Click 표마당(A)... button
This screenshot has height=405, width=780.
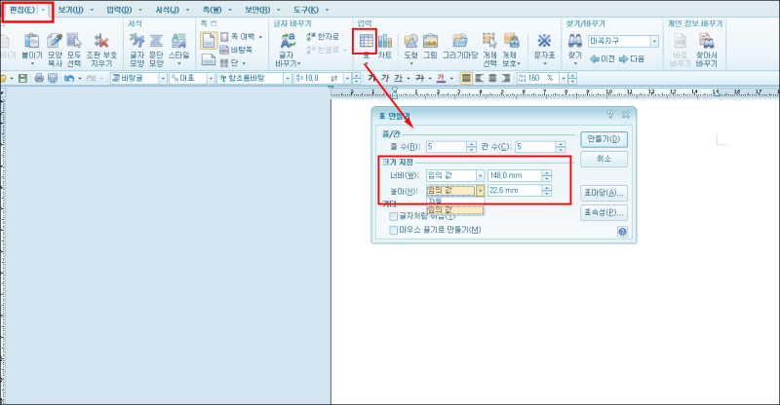click(604, 193)
